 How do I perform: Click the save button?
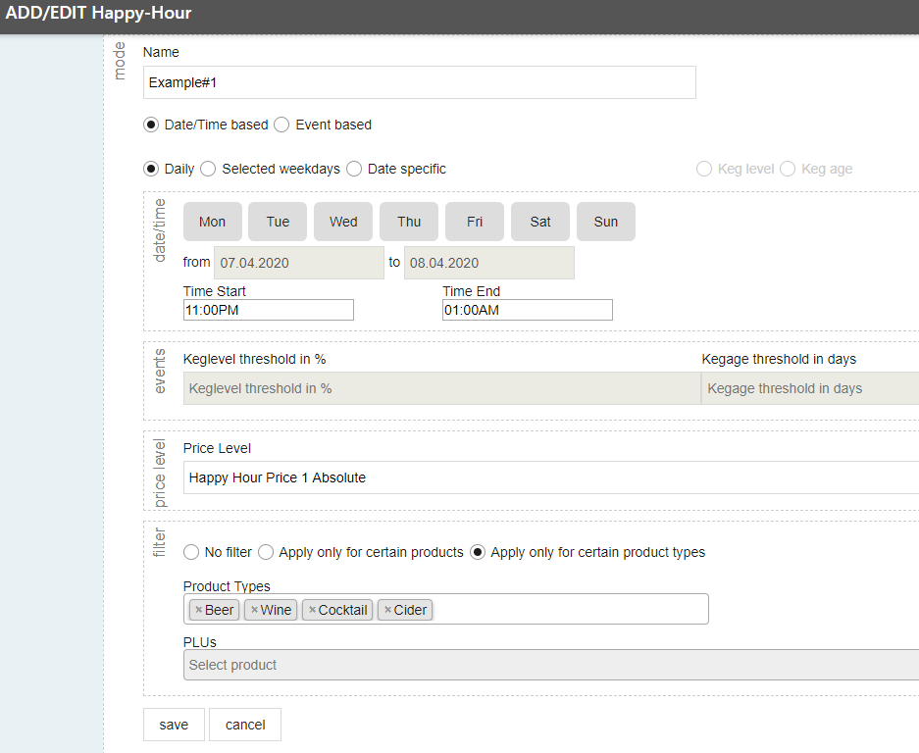[x=174, y=725]
